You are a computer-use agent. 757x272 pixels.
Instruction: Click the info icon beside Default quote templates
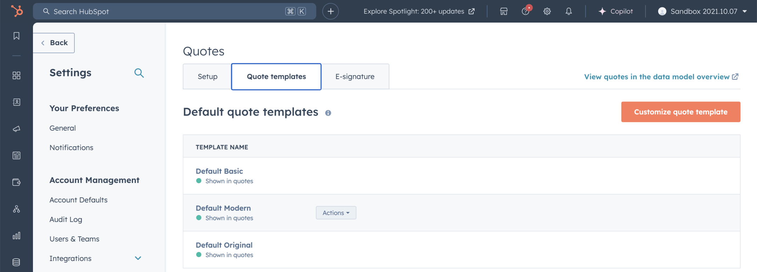coord(328,113)
